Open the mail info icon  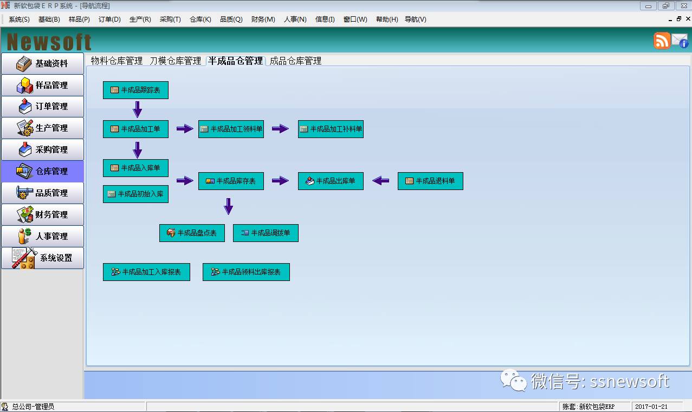point(680,41)
